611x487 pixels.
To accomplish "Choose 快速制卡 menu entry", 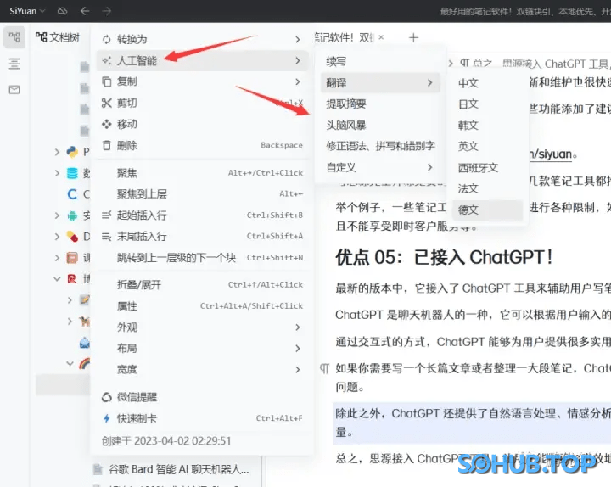I will tap(201, 418).
